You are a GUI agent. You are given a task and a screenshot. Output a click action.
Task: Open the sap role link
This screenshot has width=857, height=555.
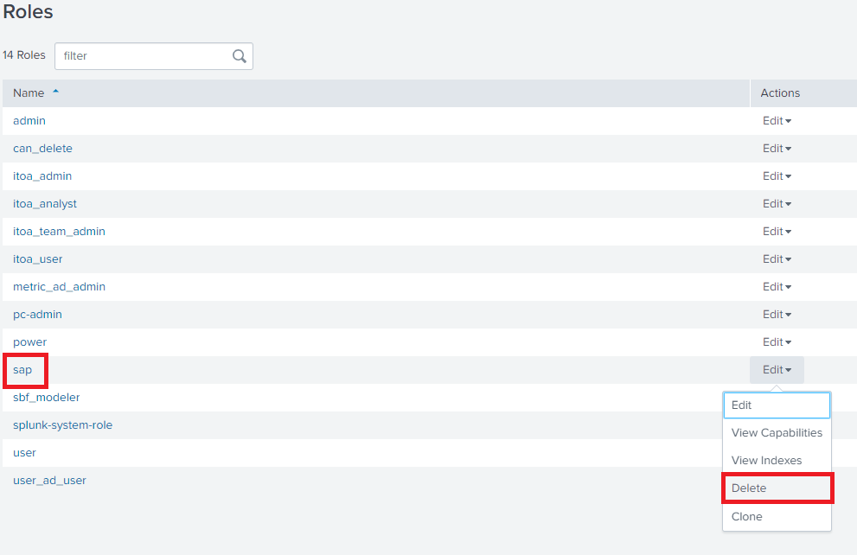click(22, 370)
